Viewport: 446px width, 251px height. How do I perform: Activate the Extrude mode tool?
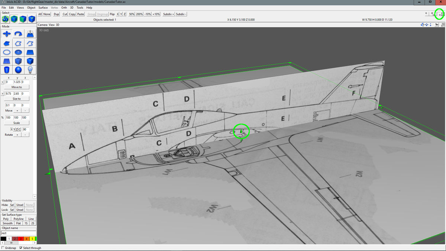pos(29,34)
